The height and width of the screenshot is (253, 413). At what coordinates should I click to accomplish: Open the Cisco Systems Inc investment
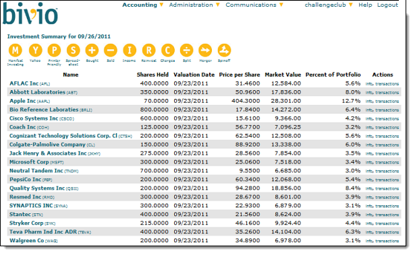tap(34, 118)
